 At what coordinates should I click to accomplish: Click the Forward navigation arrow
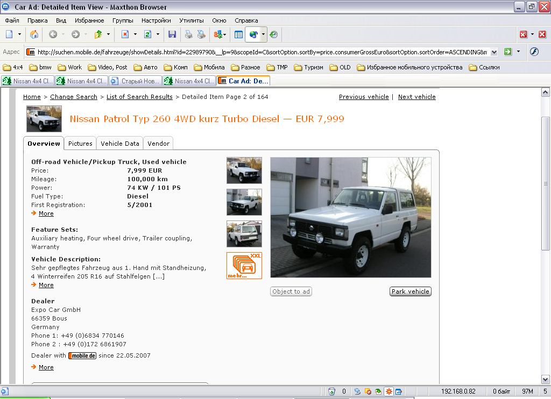(75, 34)
